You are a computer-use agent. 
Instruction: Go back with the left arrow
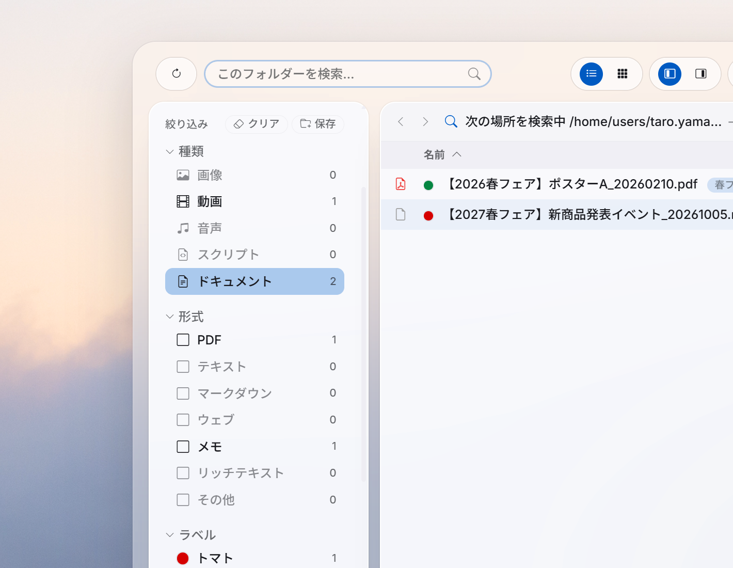(x=401, y=121)
